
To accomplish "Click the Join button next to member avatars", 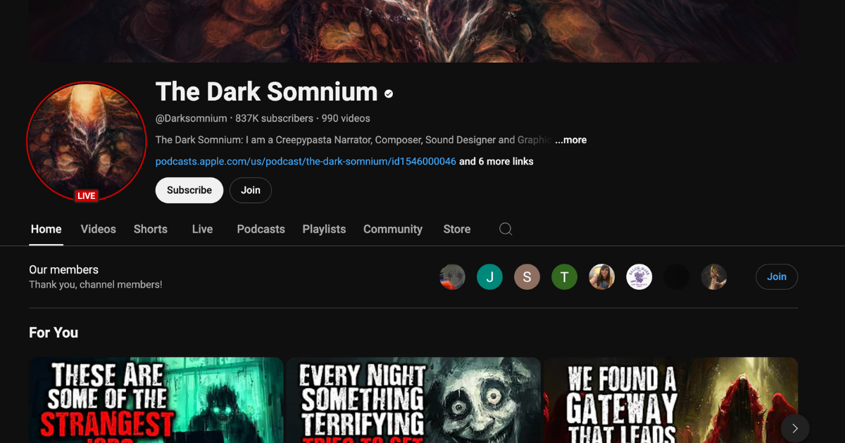I will coord(777,276).
